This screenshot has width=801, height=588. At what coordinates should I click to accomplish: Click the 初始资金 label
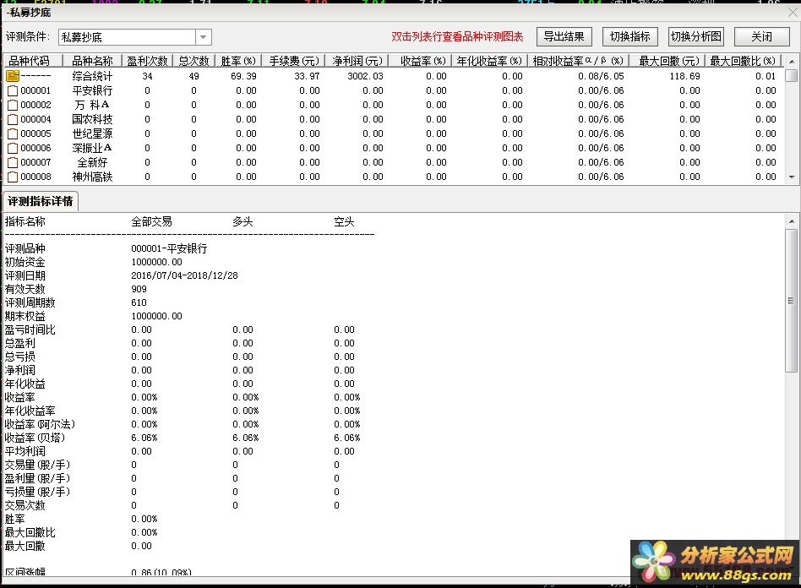tap(25, 262)
